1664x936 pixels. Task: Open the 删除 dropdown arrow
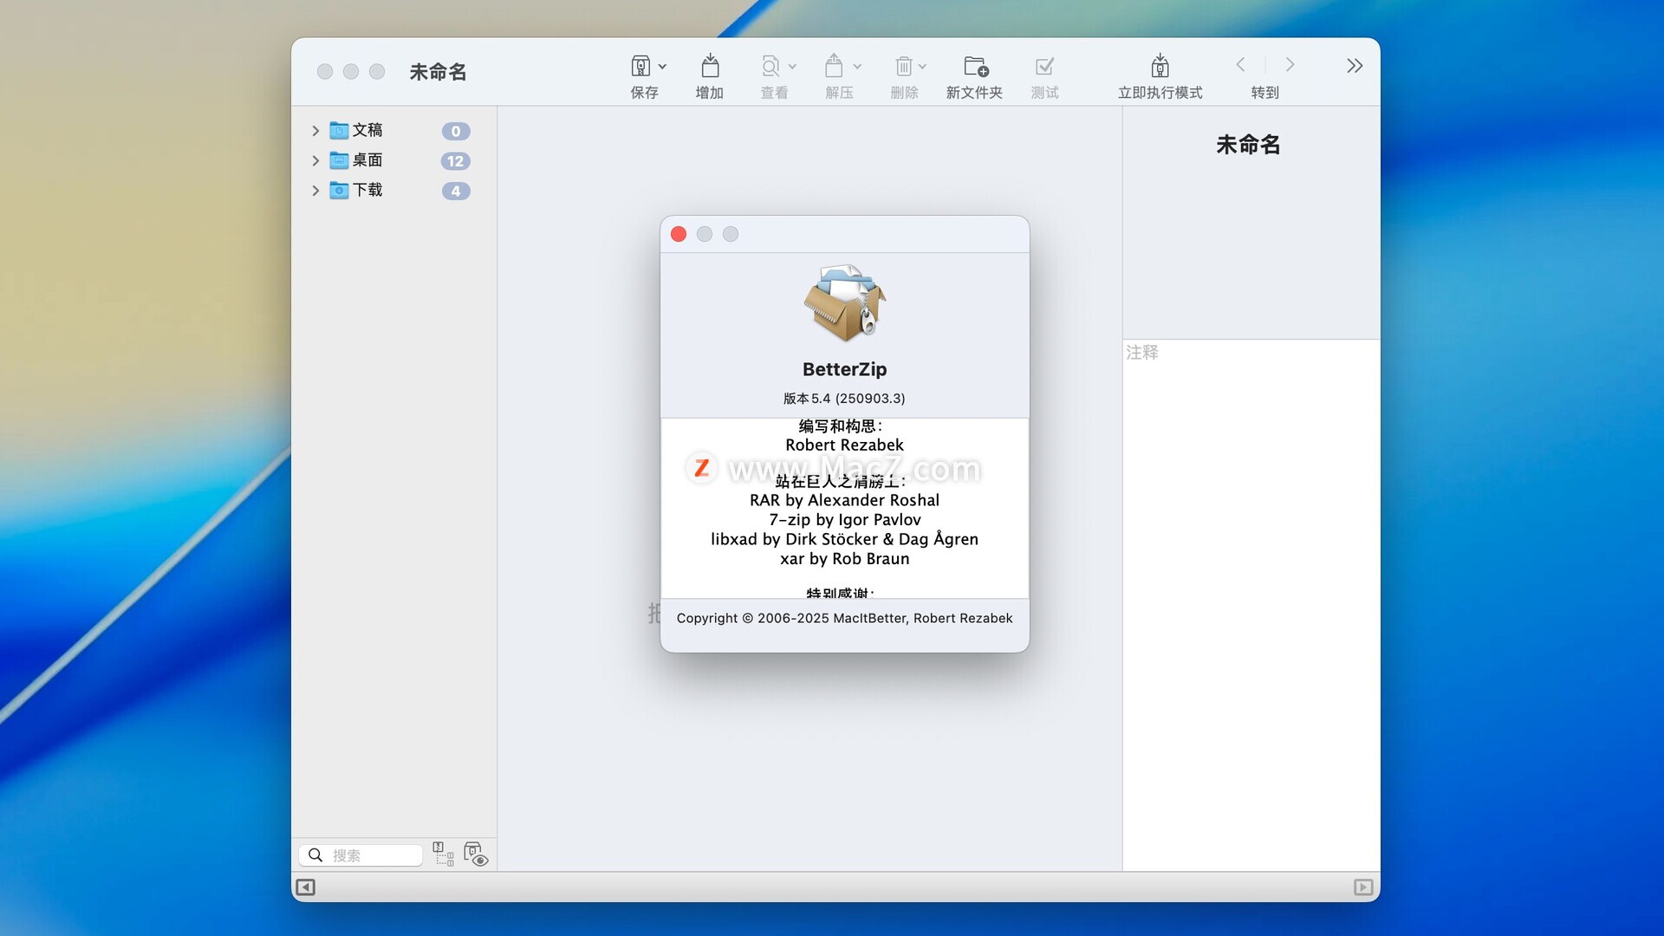[x=922, y=67]
